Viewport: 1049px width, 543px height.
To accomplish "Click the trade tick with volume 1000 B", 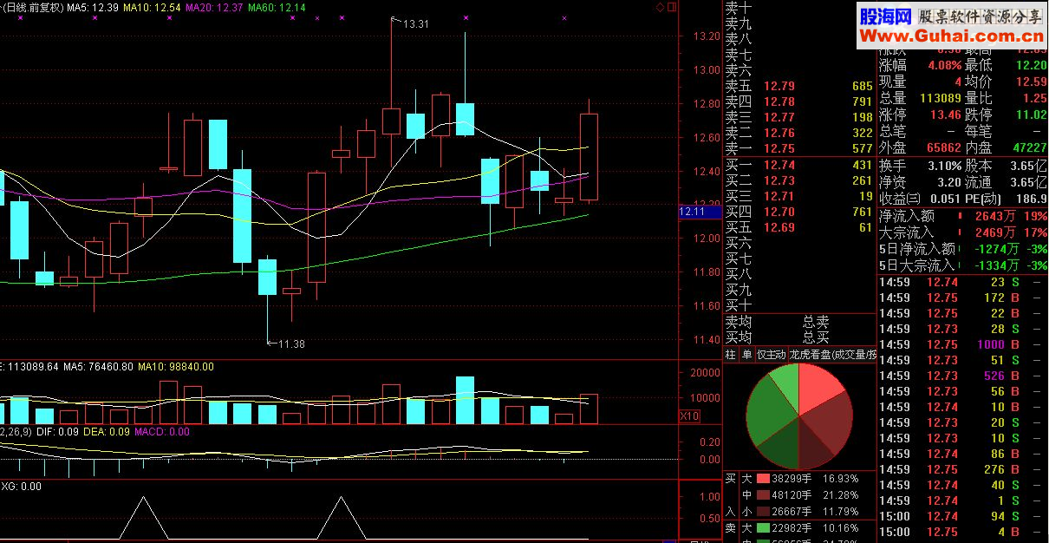I will pyautogui.click(x=962, y=344).
